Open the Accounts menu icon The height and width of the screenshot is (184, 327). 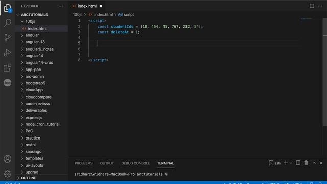click(8, 159)
